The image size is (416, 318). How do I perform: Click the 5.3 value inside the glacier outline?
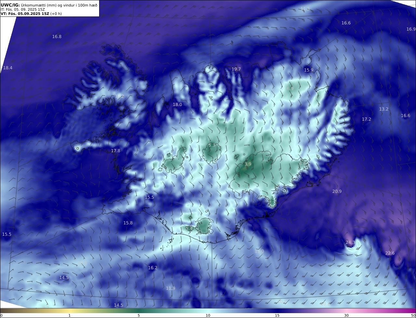[212, 145]
